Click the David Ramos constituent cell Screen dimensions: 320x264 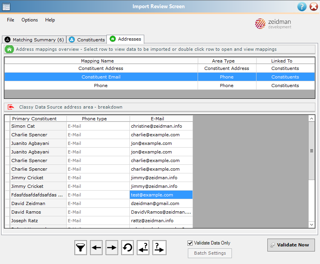38,212
